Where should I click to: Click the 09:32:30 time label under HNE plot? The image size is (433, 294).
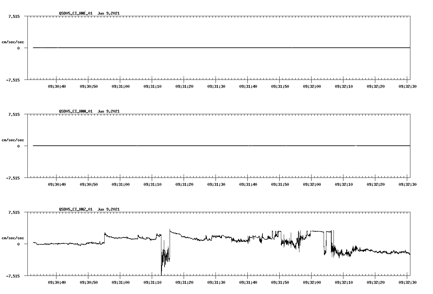tap(407, 86)
